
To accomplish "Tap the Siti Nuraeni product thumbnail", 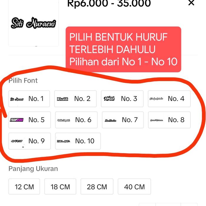I will [33, 23].
